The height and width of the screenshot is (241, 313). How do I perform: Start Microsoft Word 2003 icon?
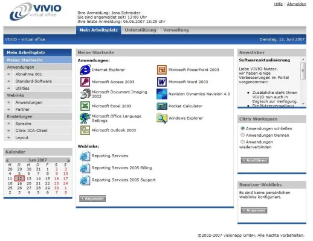[162, 82]
